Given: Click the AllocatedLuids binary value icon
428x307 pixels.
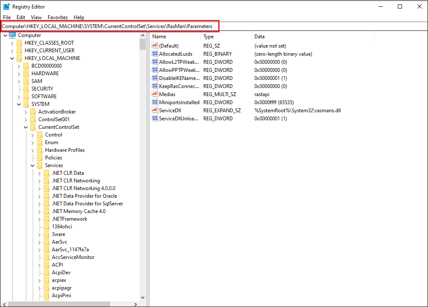Looking at the screenshot, I should pos(155,54).
